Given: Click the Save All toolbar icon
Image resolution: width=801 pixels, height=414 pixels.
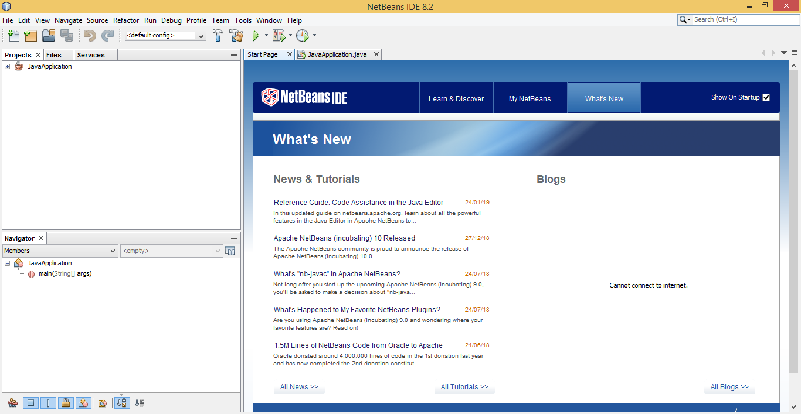Looking at the screenshot, I should 67,36.
